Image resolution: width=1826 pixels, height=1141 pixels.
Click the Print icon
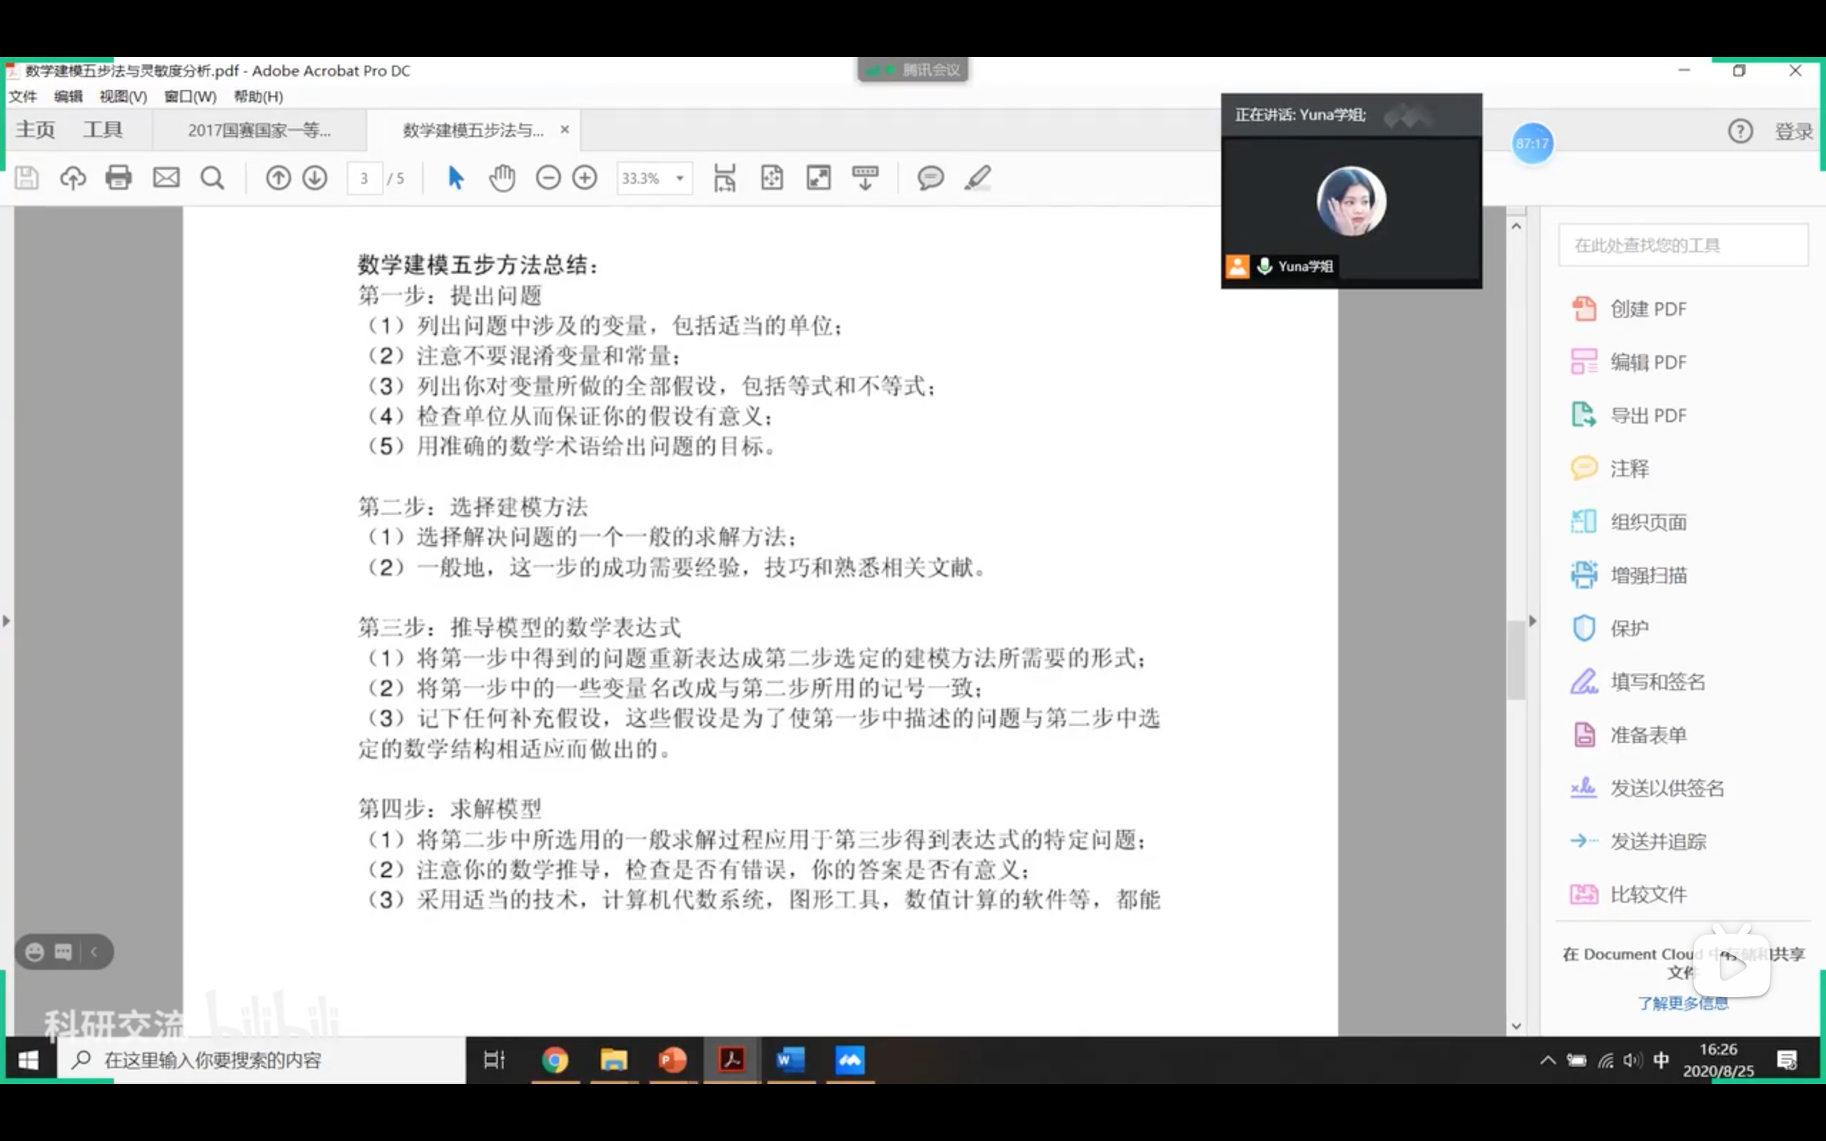pyautogui.click(x=119, y=178)
